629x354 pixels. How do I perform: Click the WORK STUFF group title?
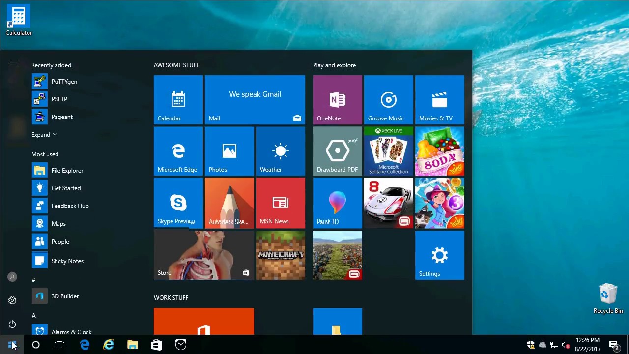(x=171, y=298)
